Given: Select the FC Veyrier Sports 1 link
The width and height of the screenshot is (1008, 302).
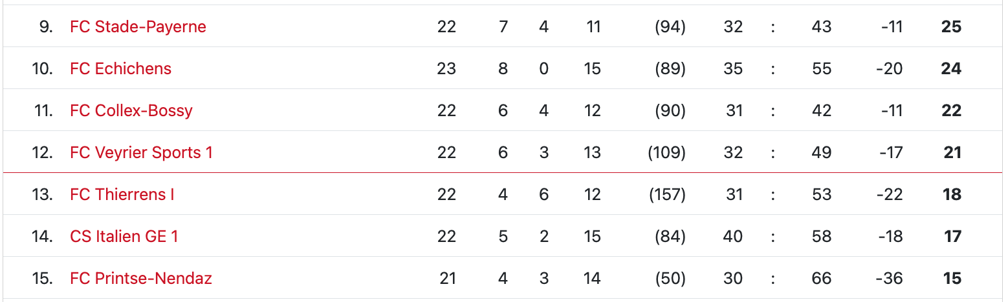Looking at the screenshot, I should (141, 153).
